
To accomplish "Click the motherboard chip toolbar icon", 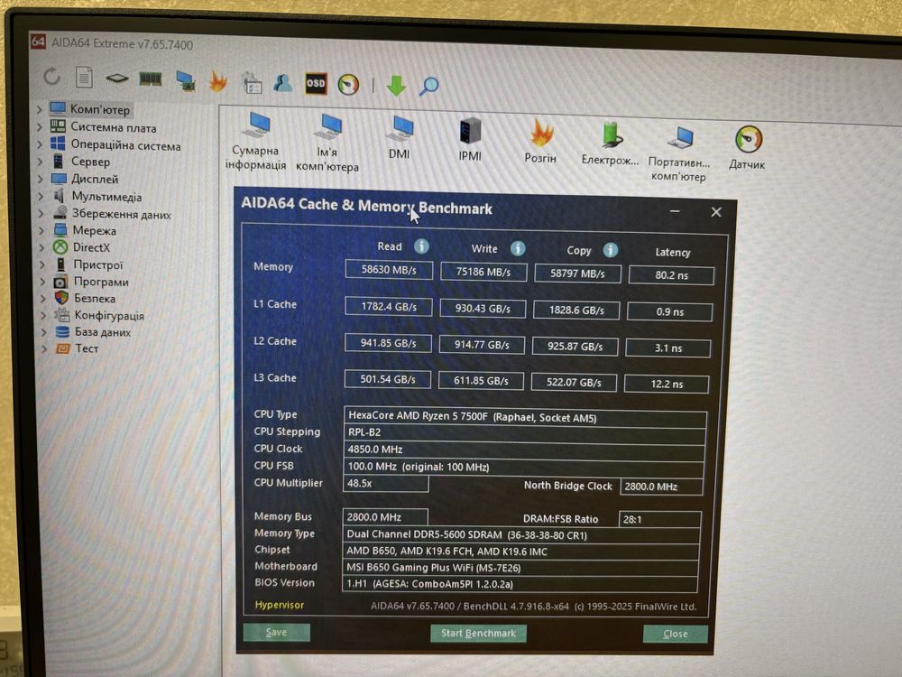I will [117, 79].
